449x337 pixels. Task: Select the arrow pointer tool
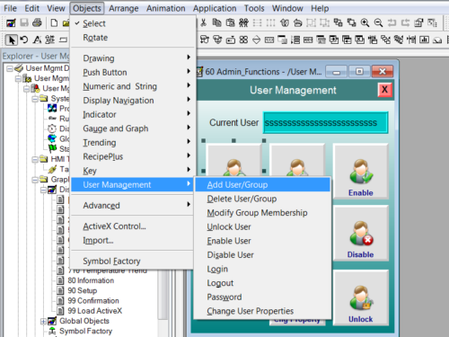pos(12,40)
